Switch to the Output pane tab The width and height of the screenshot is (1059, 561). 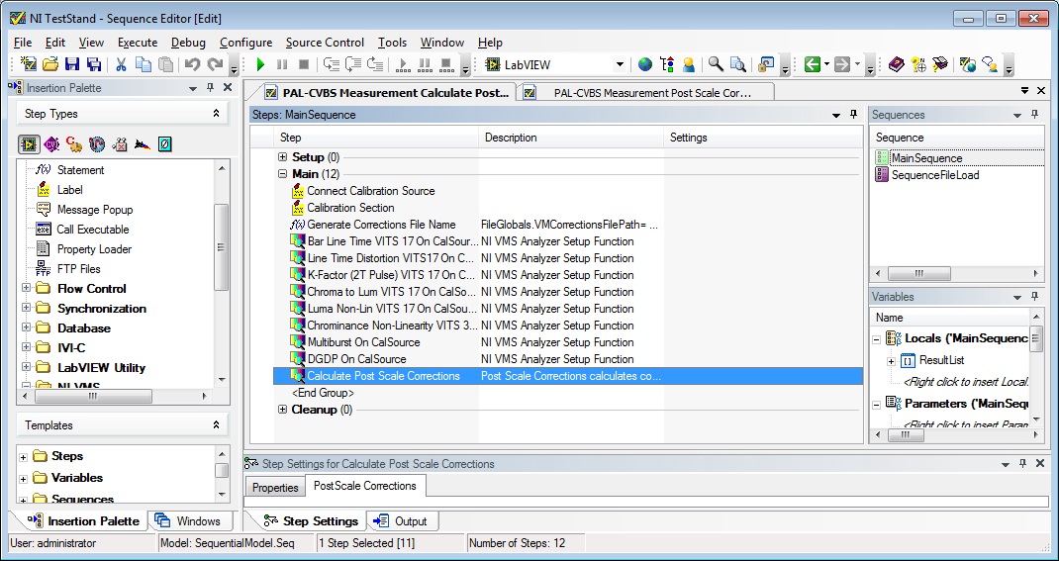tap(403, 521)
